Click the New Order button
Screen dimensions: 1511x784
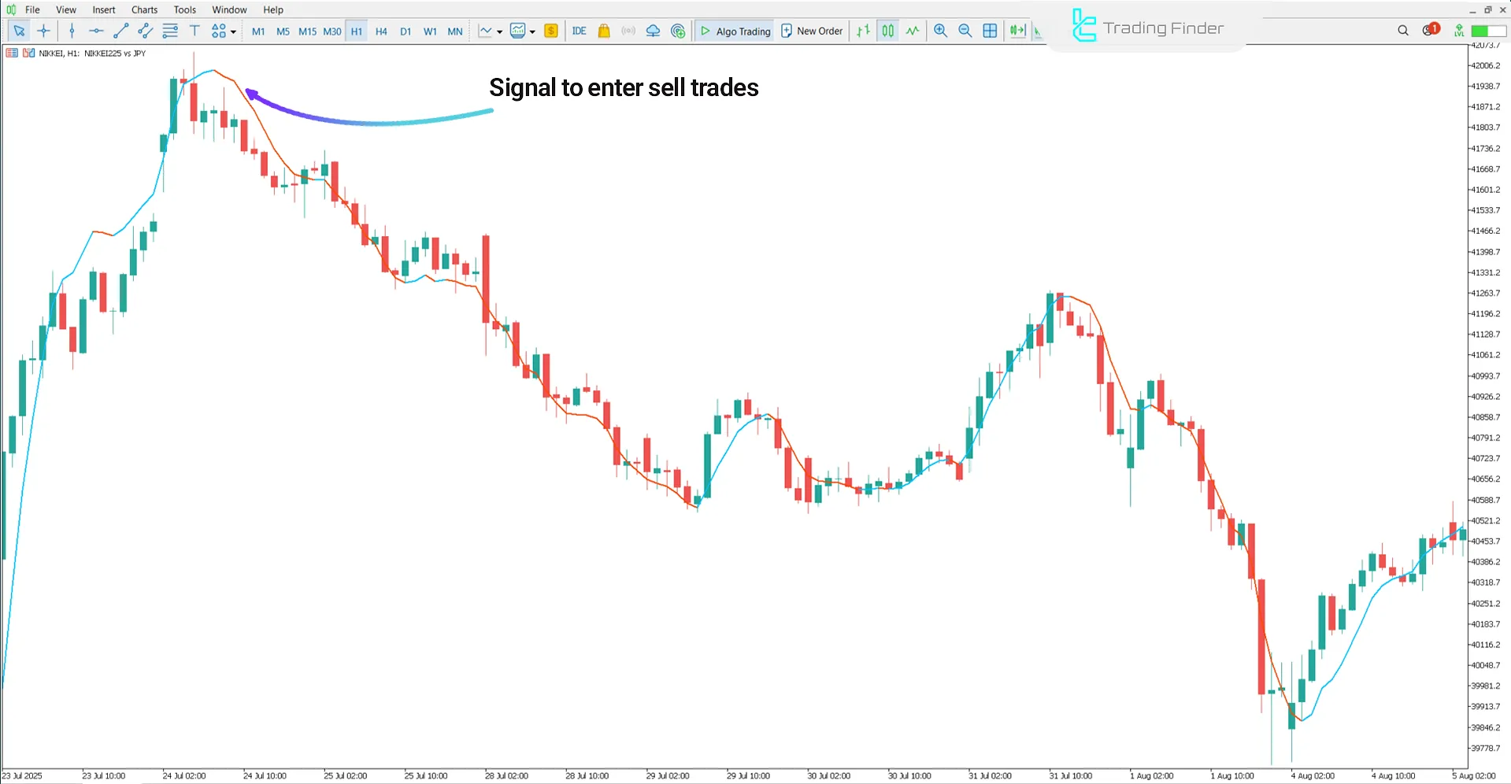click(x=812, y=31)
